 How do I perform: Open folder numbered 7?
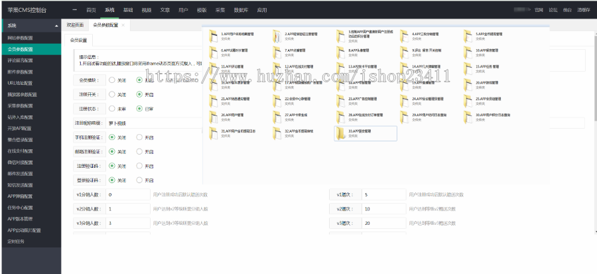(x=289, y=52)
